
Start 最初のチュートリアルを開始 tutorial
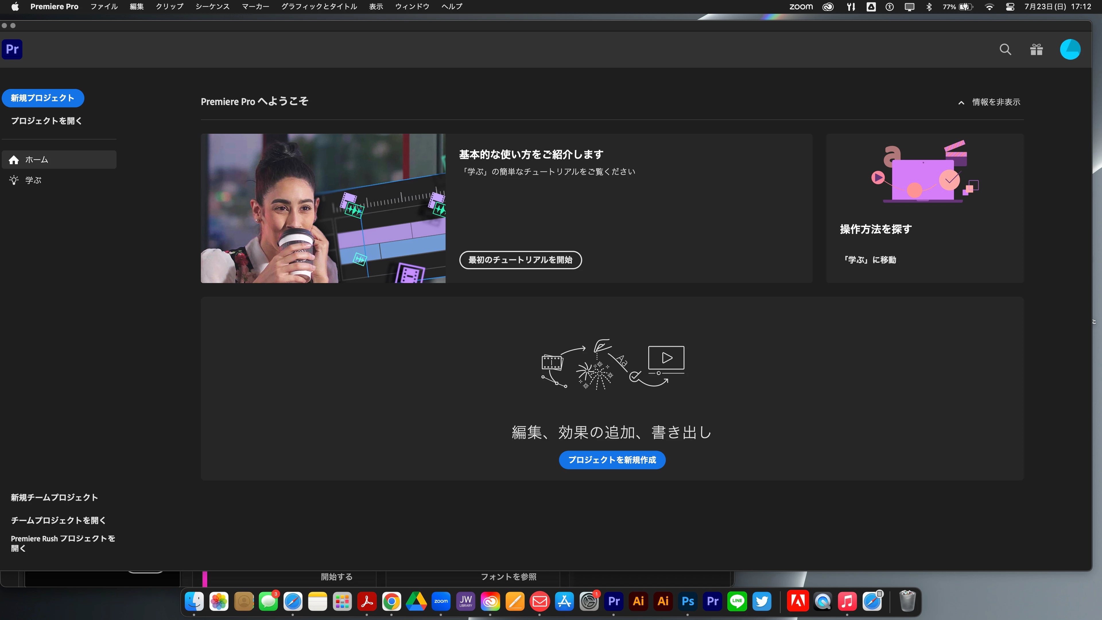[520, 260]
